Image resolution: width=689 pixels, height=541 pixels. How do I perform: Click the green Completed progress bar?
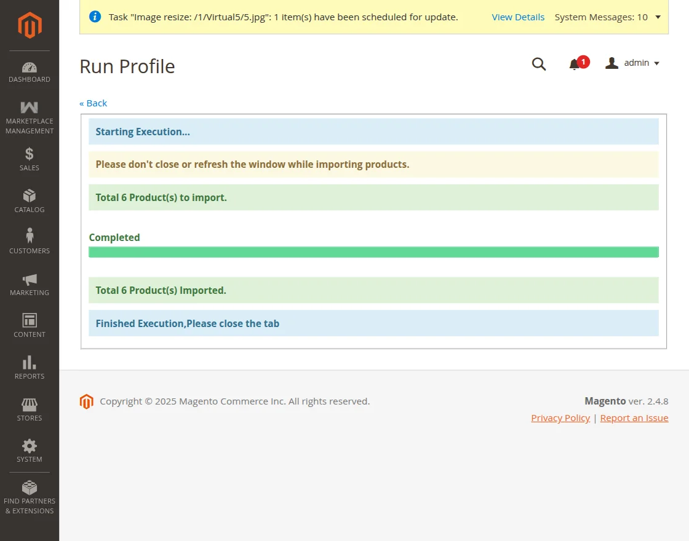(x=373, y=251)
